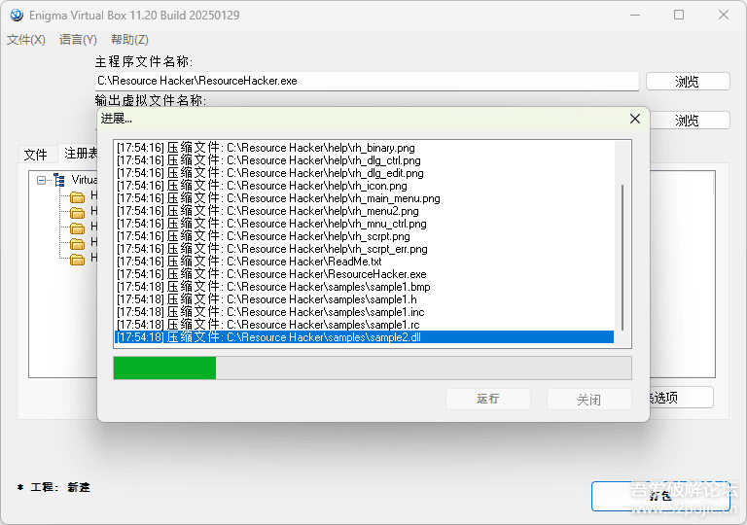Click the 关闭 button in progress dialog

[589, 399]
